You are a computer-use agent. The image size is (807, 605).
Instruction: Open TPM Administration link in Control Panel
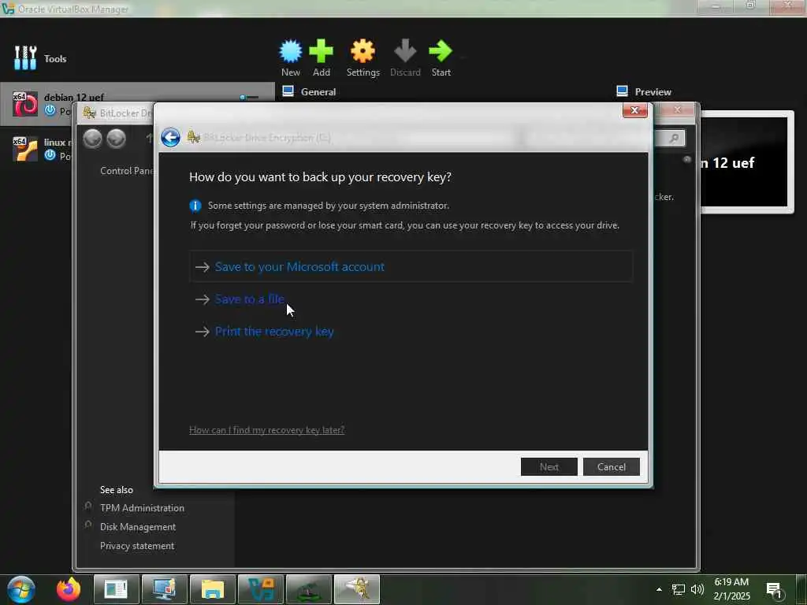[x=142, y=508]
